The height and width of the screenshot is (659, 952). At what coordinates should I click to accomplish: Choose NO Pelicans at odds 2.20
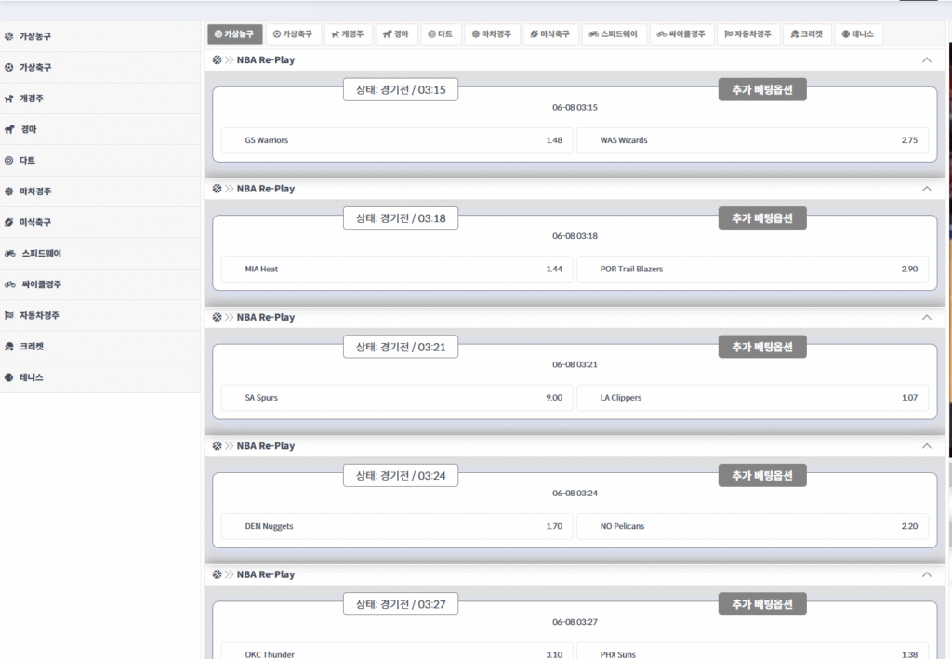coord(753,526)
